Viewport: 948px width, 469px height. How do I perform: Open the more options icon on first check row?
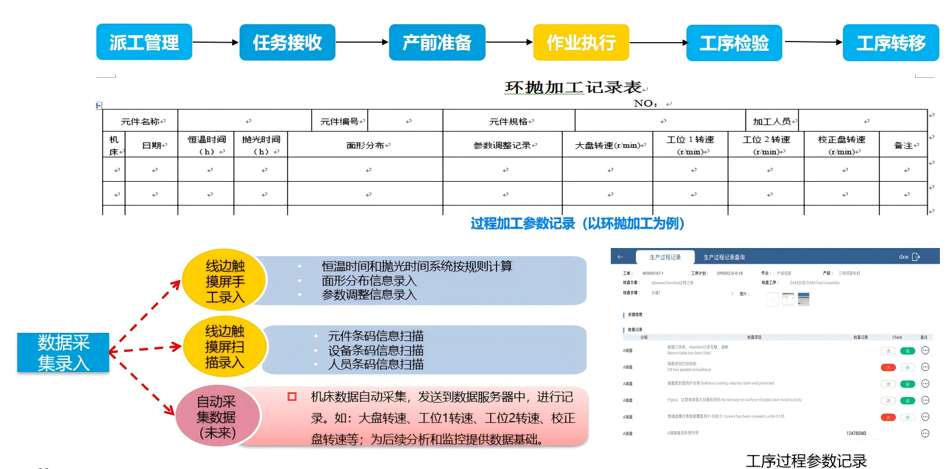pyautogui.click(x=925, y=351)
